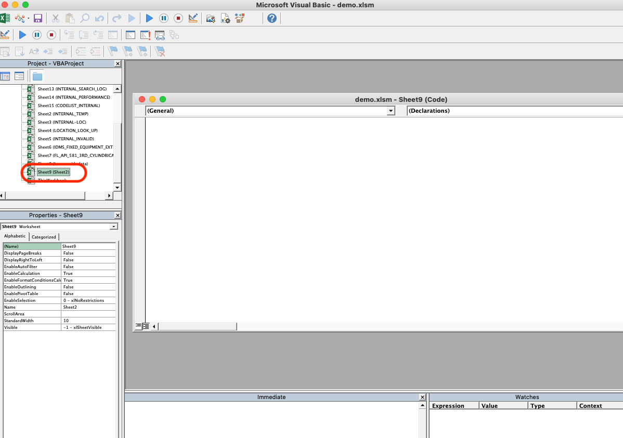
Task: Click the Undo arrow icon
Action: (x=99, y=18)
